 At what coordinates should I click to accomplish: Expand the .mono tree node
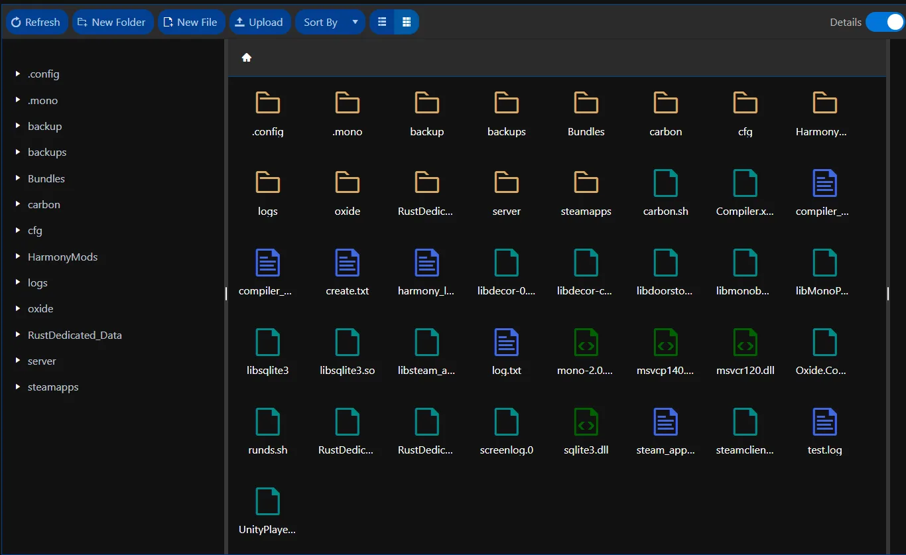tap(18, 100)
